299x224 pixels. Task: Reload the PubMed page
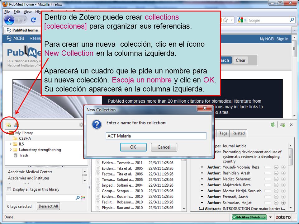click(33, 20)
